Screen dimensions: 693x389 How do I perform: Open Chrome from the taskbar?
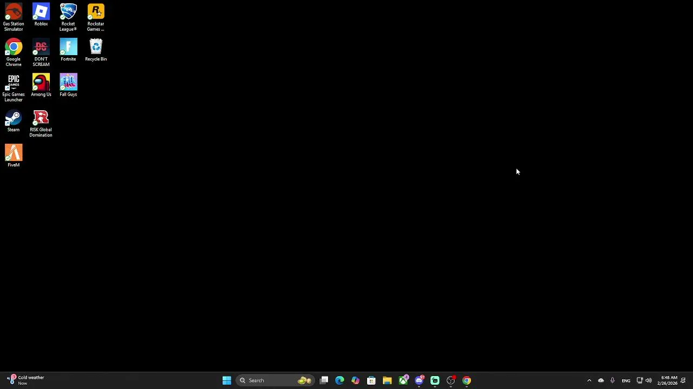(x=467, y=380)
